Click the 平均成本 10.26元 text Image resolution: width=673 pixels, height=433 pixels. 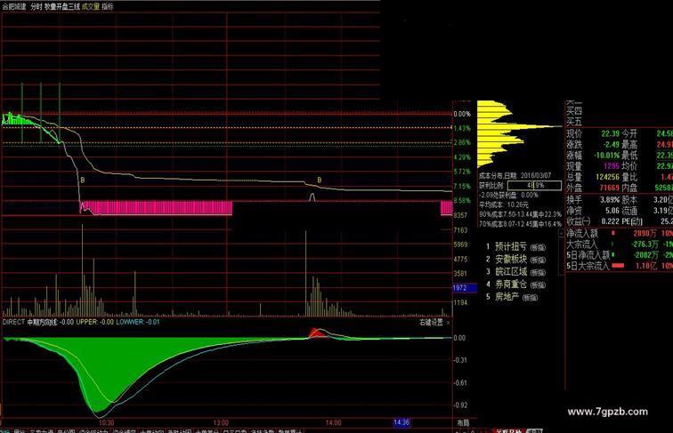click(x=504, y=204)
